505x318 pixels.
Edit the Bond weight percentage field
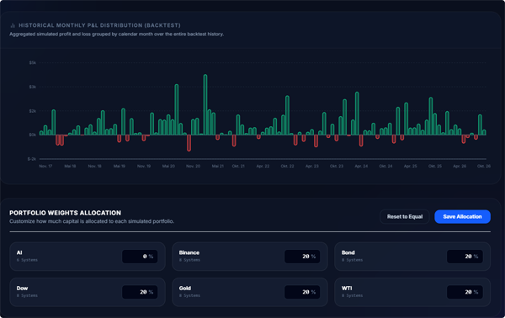(x=465, y=257)
